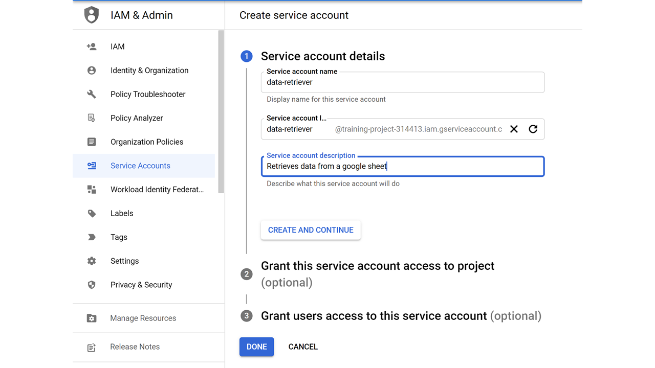Click the Privacy & Security shield icon
655x368 pixels.
click(91, 285)
